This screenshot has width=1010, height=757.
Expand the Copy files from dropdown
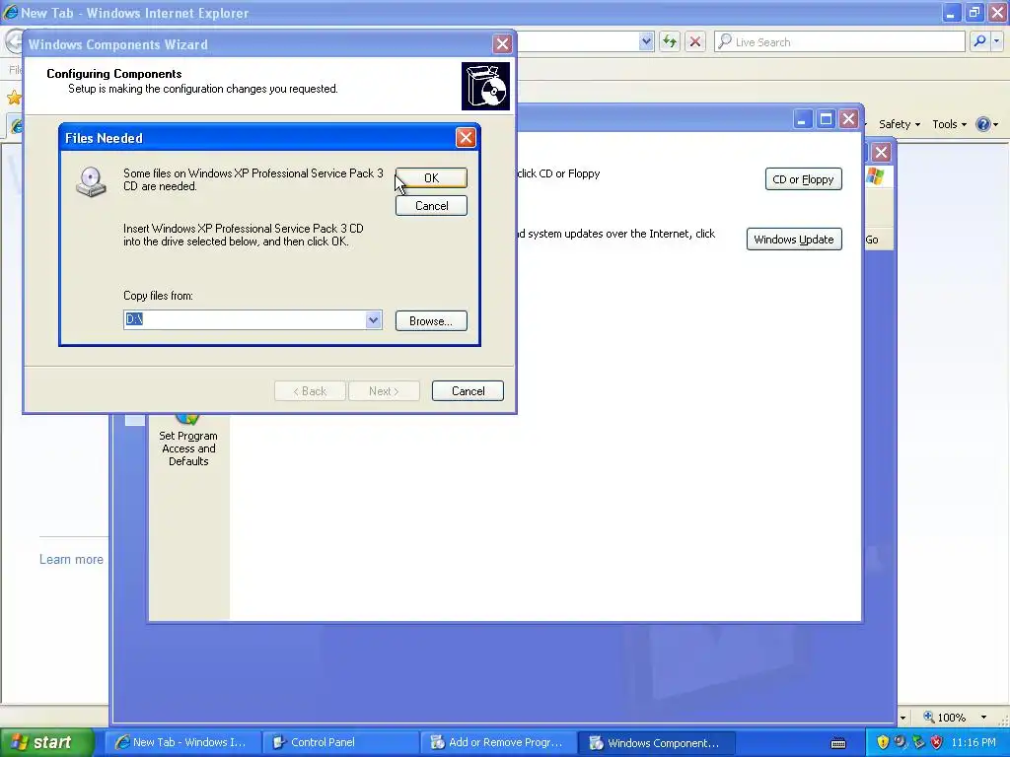click(373, 320)
